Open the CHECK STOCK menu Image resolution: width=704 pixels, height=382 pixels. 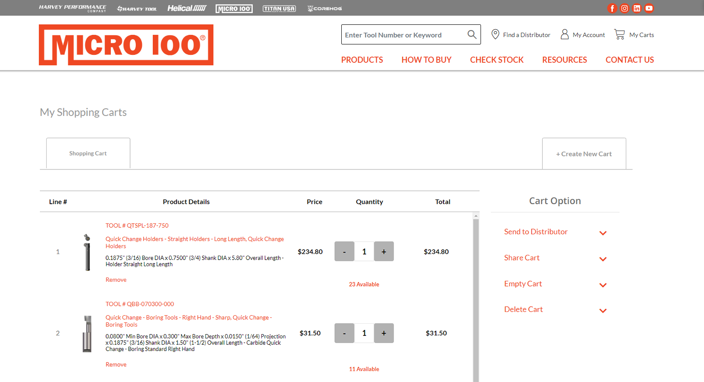[x=497, y=60]
